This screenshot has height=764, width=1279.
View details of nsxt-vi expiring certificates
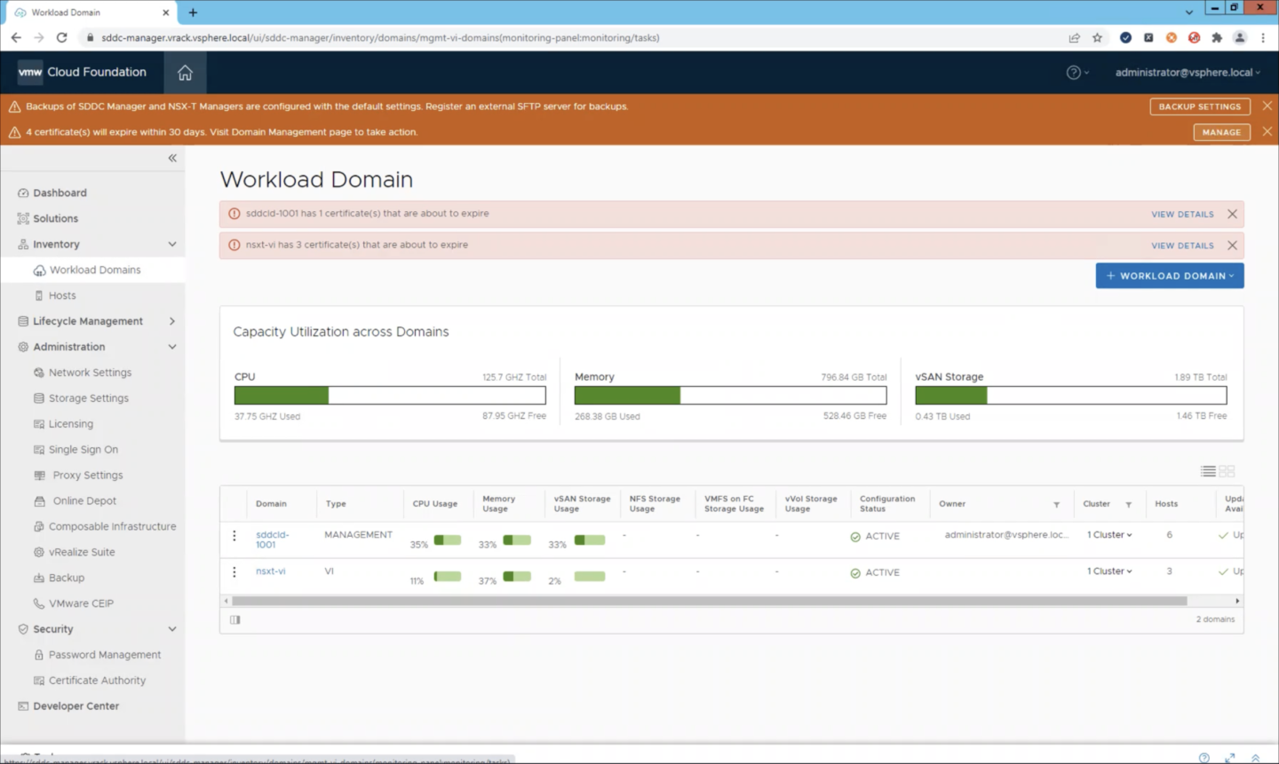(x=1182, y=245)
